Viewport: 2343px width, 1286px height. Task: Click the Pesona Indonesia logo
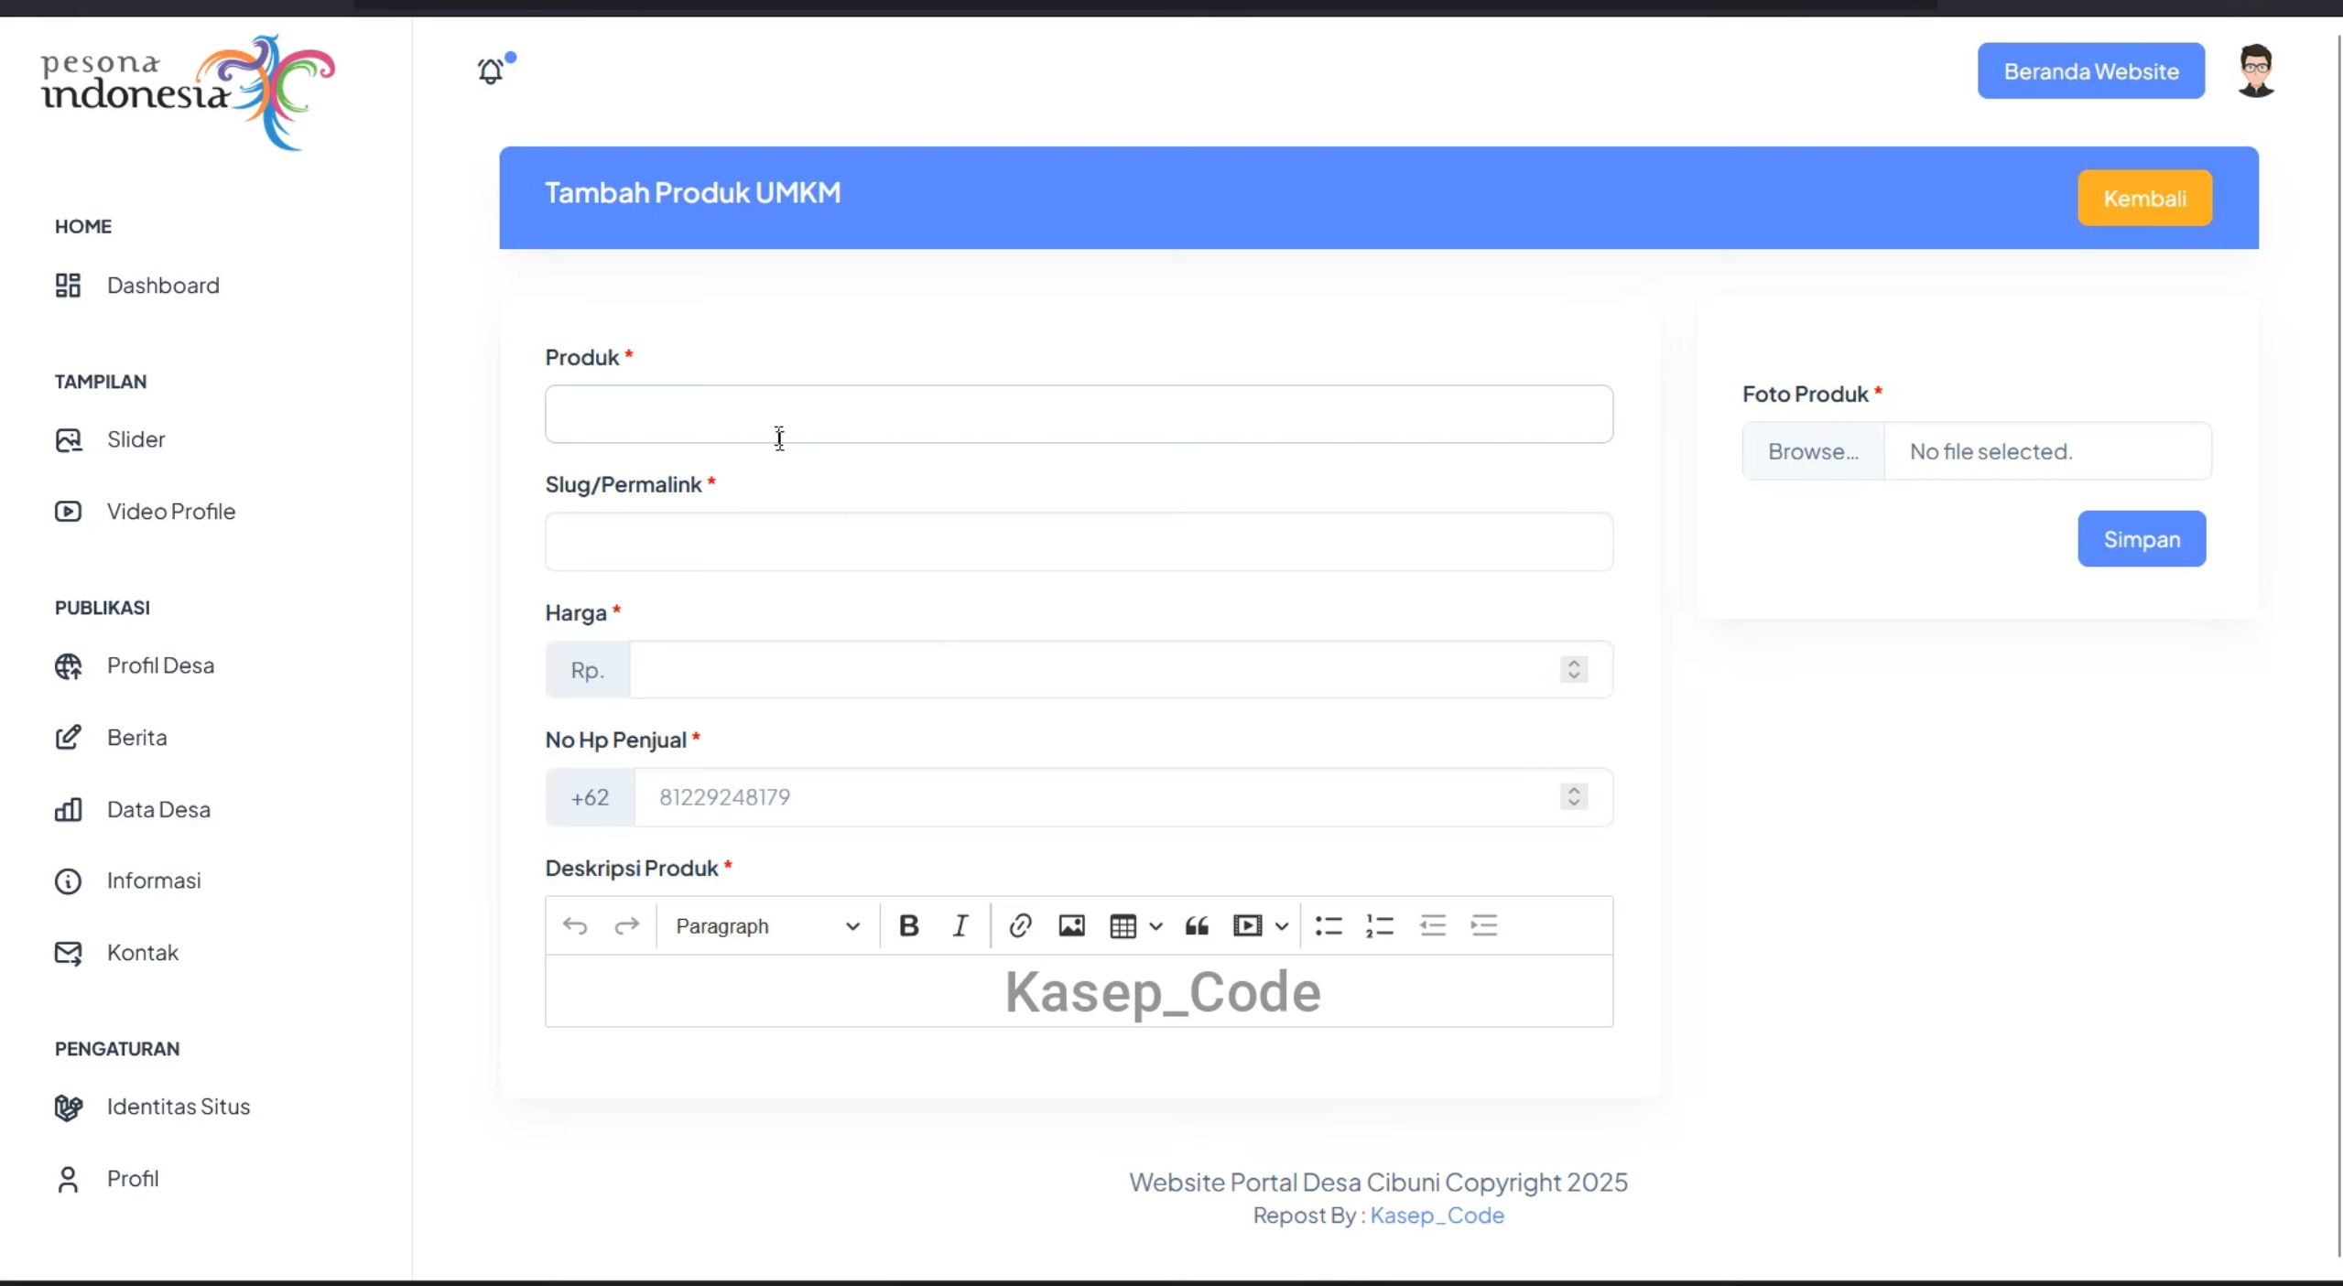188,92
